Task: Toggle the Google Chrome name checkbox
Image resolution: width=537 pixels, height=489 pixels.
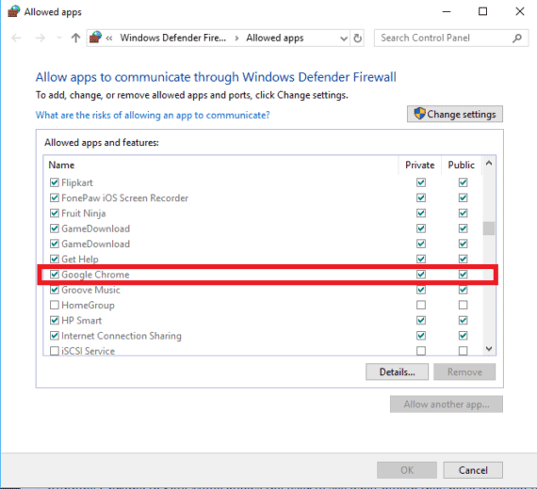Action: (54, 275)
